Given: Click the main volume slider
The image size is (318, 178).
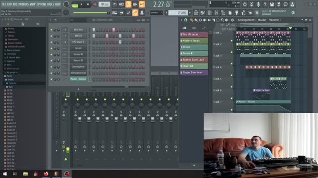Looking at the screenshot, I should click(x=91, y=13).
